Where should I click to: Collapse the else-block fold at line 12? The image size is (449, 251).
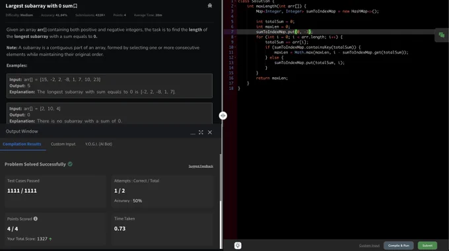(235, 57)
